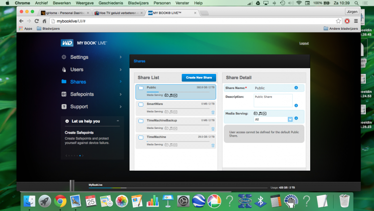
Task: Open the Bladwijzers menu
Action: [138, 3]
